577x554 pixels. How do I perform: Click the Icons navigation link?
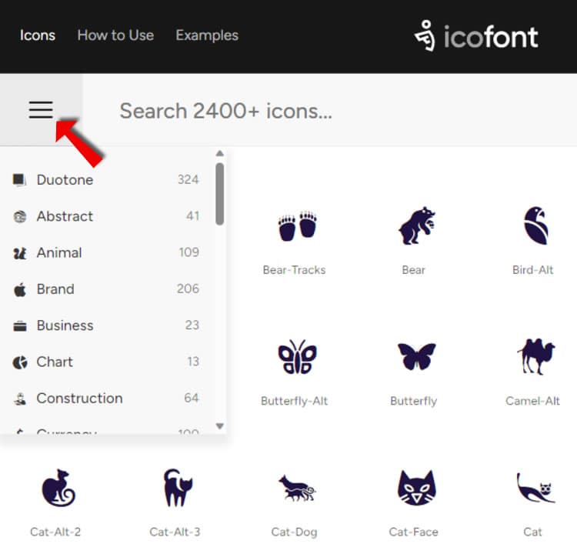[38, 35]
